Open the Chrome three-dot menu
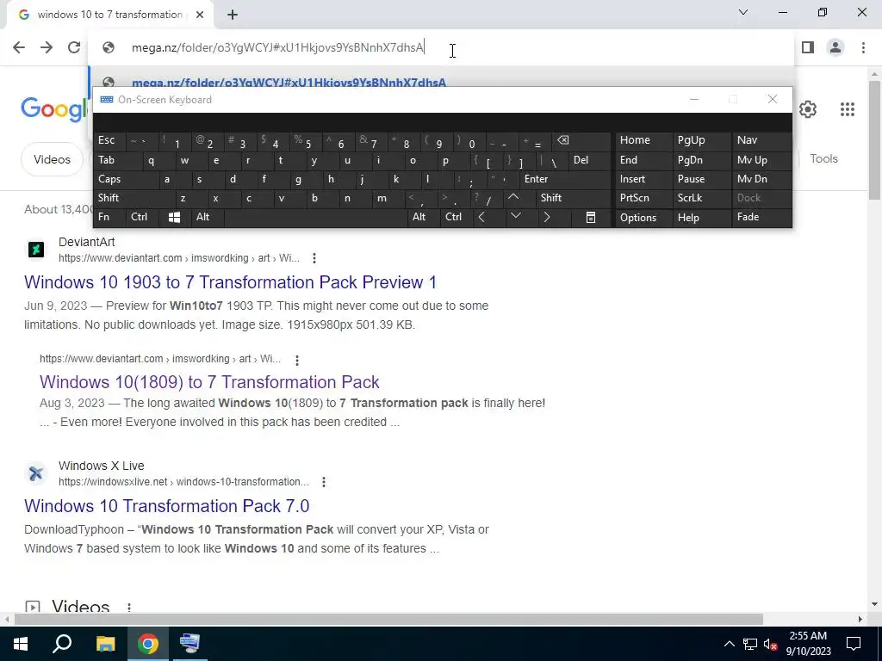The image size is (882, 661). tap(863, 47)
